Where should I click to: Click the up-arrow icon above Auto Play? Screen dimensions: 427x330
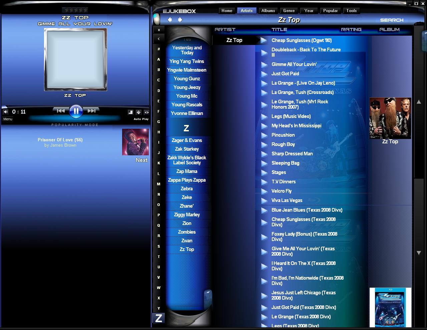(x=139, y=112)
